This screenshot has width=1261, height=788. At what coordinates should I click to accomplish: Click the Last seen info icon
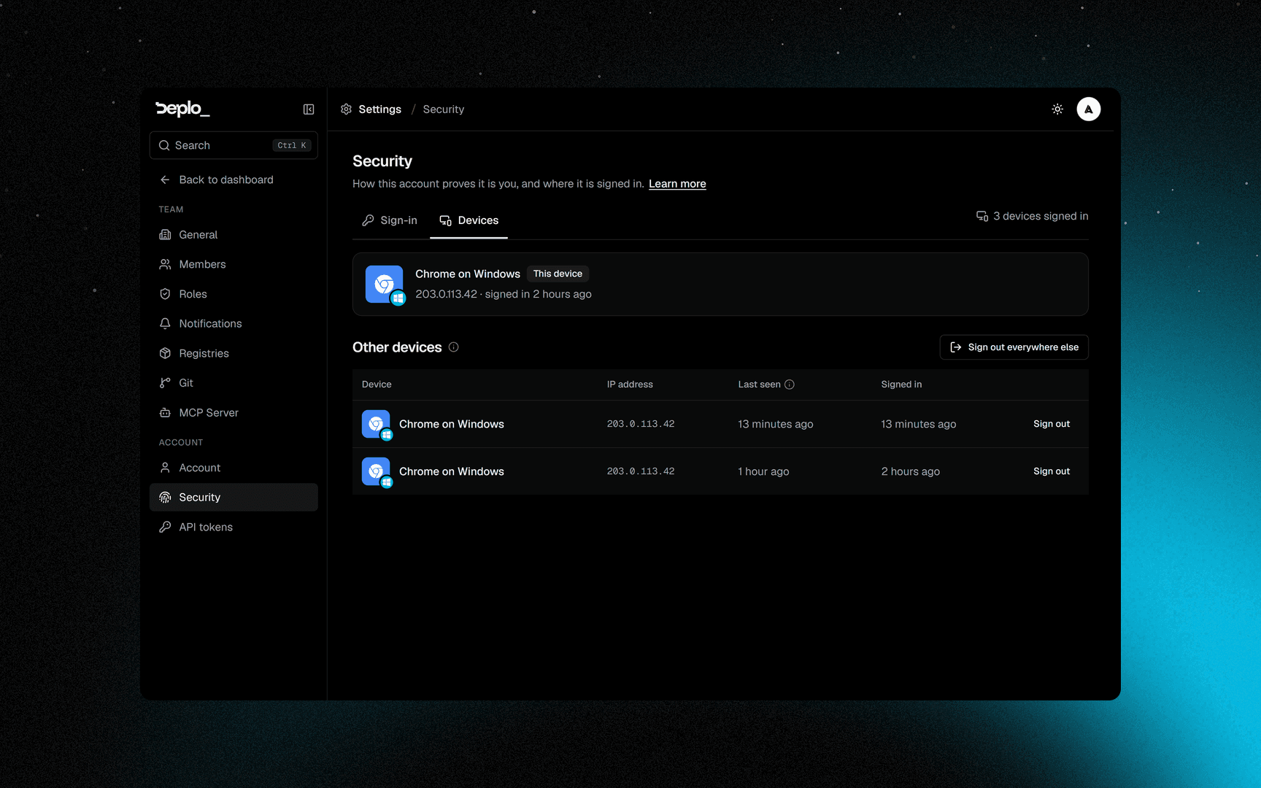[x=790, y=385]
